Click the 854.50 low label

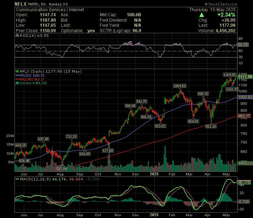click(193, 121)
